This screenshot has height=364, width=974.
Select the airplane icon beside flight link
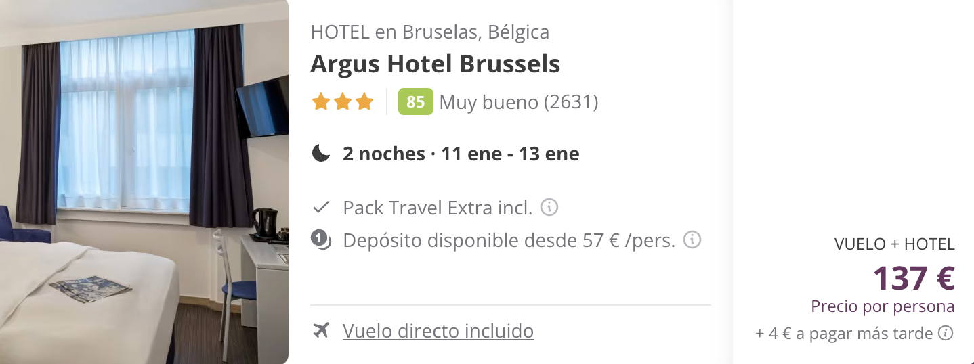coord(321,330)
